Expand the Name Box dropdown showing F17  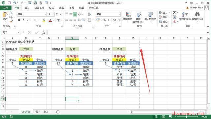[x=18, y=32]
